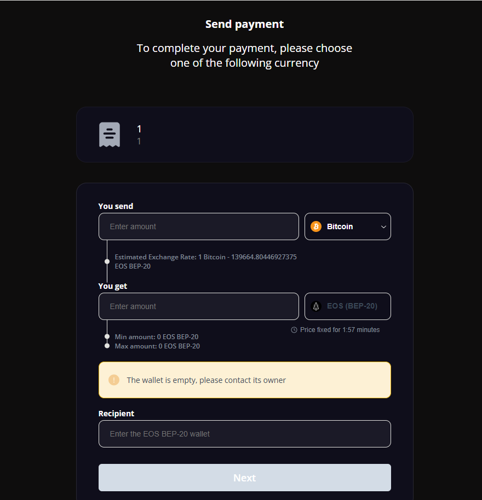This screenshot has height=500, width=482.
Task: Focus the You get amount field
Action: pos(198,306)
